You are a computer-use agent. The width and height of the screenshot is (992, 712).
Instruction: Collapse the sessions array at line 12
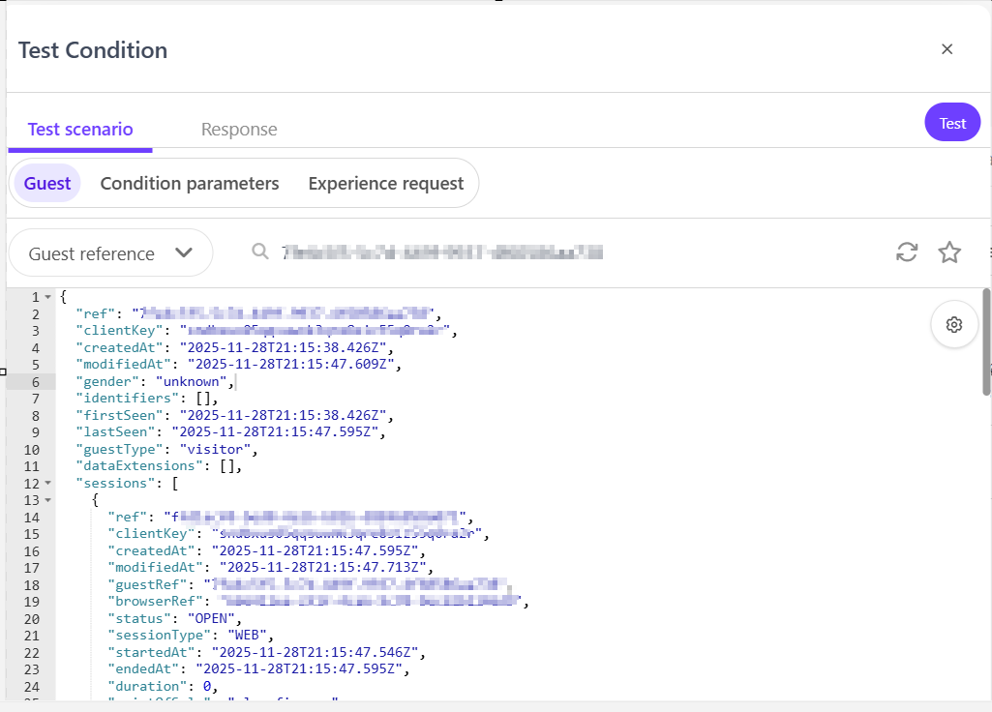click(48, 484)
